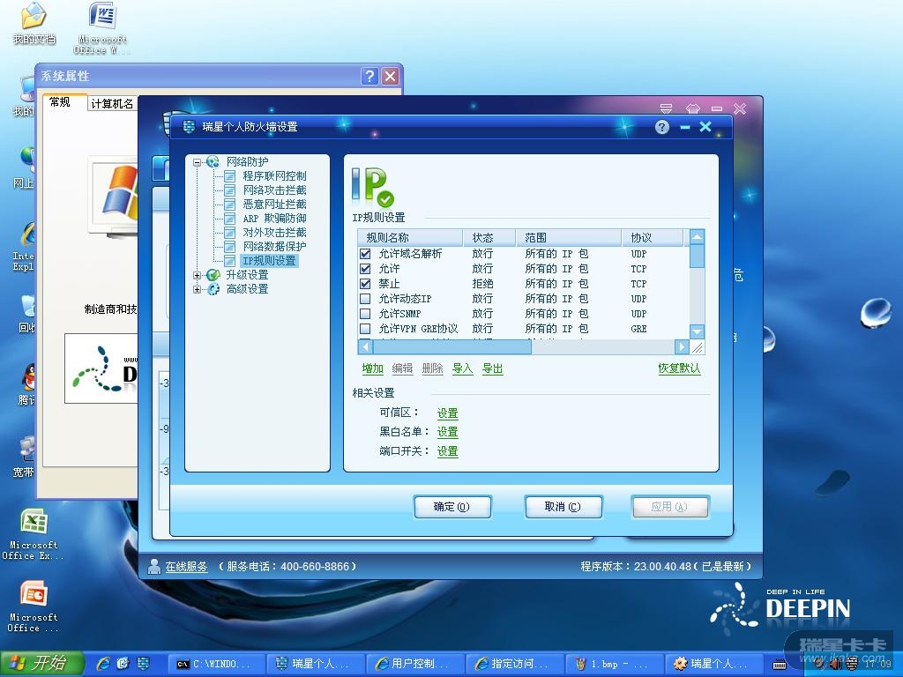Select 网络攻击拦截 in the tree
The image size is (903, 677).
(274, 190)
